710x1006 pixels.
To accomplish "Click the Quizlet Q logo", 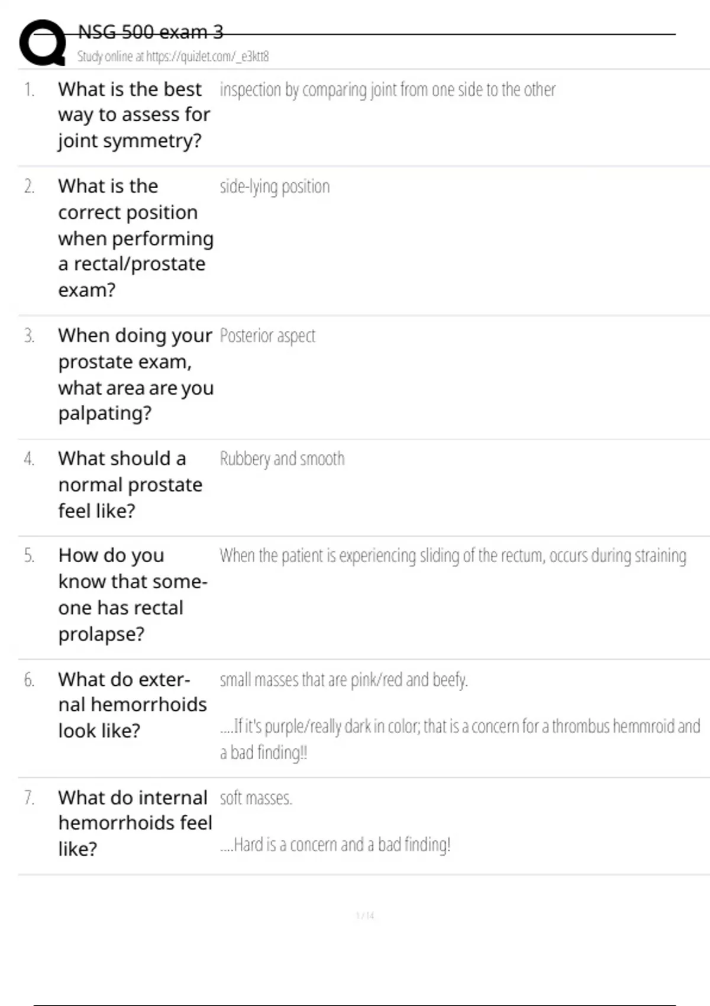I will [43, 43].
